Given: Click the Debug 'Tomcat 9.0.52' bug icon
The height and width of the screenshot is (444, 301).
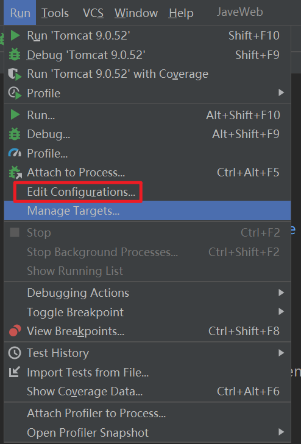Looking at the screenshot, I should (x=15, y=55).
